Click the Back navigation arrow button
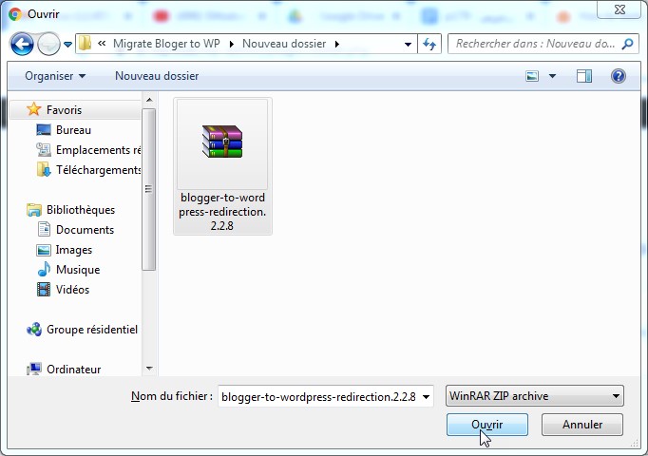This screenshot has height=456, width=648. (x=22, y=44)
